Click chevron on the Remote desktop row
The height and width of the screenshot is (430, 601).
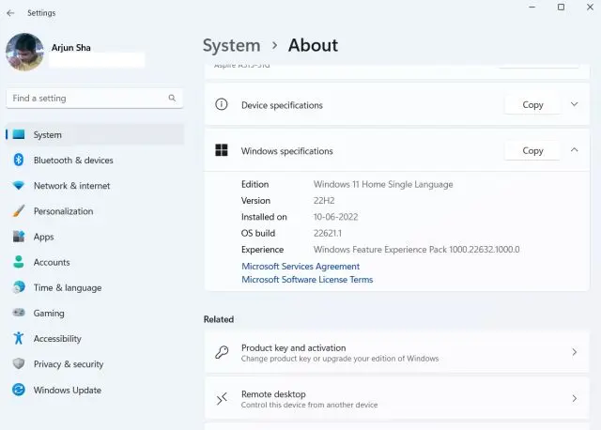click(574, 399)
